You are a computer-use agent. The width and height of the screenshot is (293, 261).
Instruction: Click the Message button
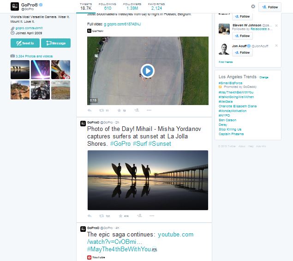point(56,43)
